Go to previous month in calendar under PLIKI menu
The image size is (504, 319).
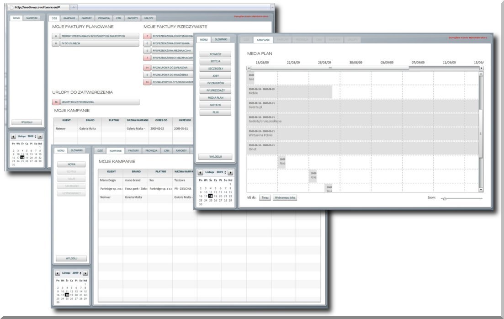(200, 173)
